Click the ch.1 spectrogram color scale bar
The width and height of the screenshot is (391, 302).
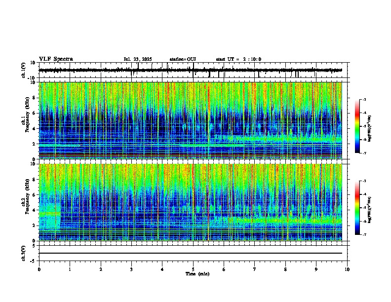[x=357, y=126]
